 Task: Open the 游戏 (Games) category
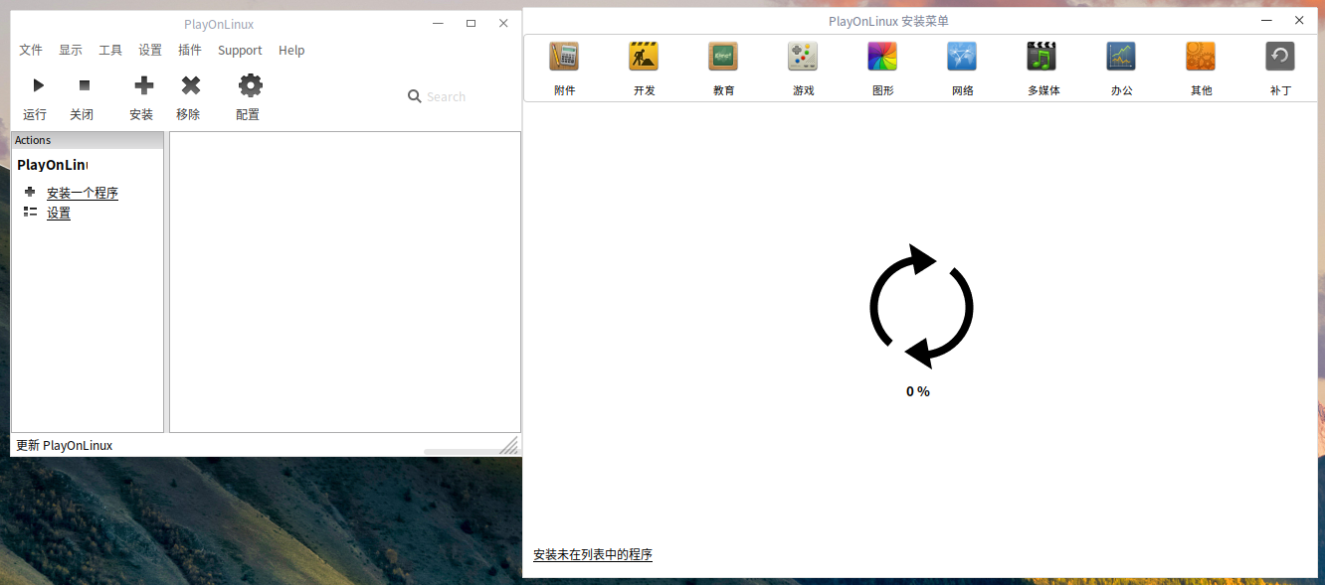coord(803,68)
